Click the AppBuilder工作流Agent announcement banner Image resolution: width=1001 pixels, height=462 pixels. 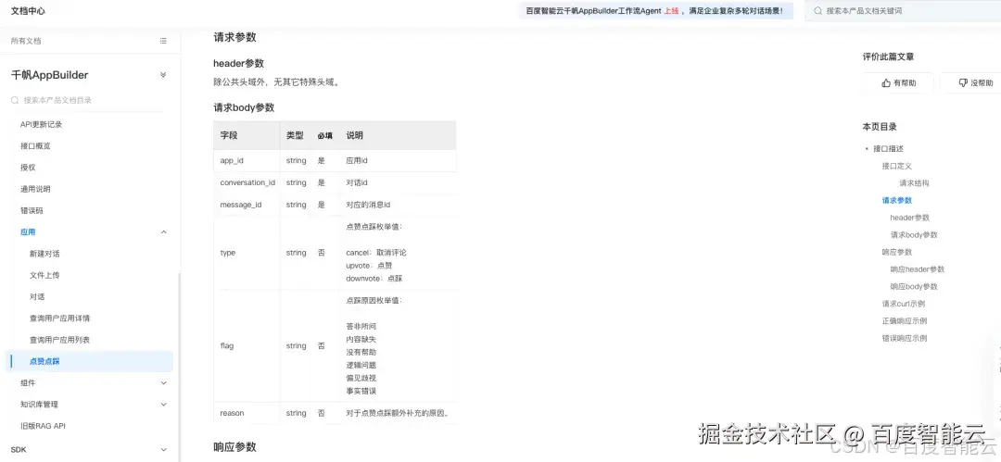pyautogui.click(x=655, y=11)
